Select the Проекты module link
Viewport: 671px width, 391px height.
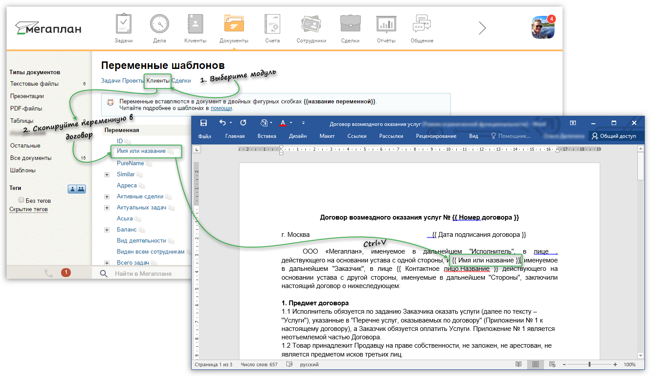click(x=133, y=80)
